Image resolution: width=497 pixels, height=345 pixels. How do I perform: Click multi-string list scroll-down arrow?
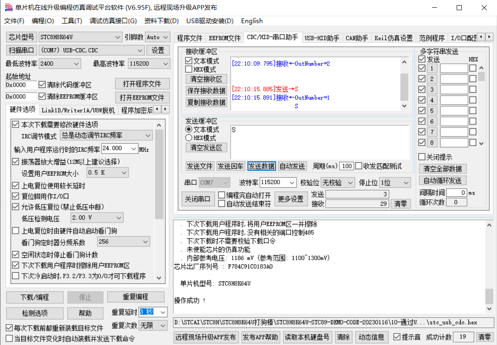[481, 143]
